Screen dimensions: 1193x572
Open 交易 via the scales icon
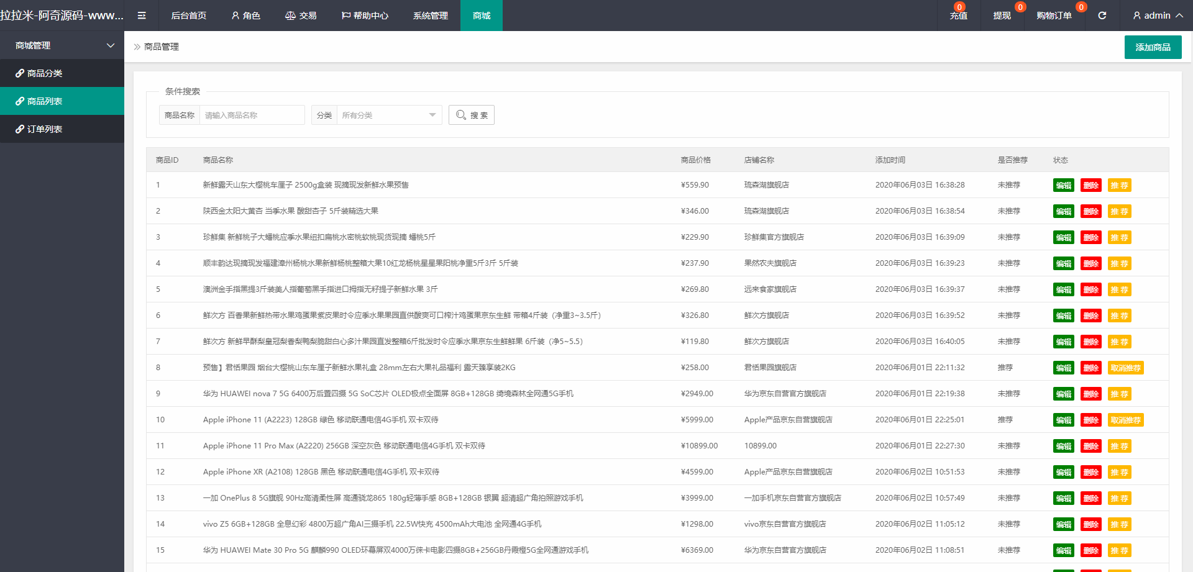coord(290,16)
